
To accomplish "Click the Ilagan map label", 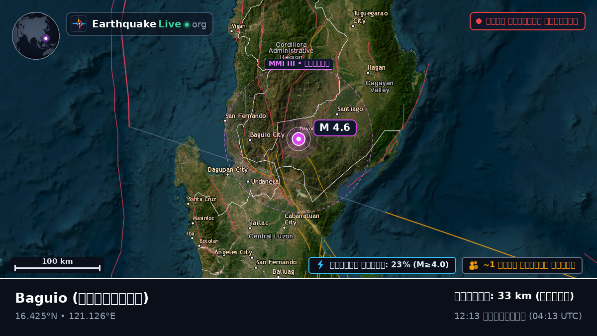I will click(x=376, y=68).
